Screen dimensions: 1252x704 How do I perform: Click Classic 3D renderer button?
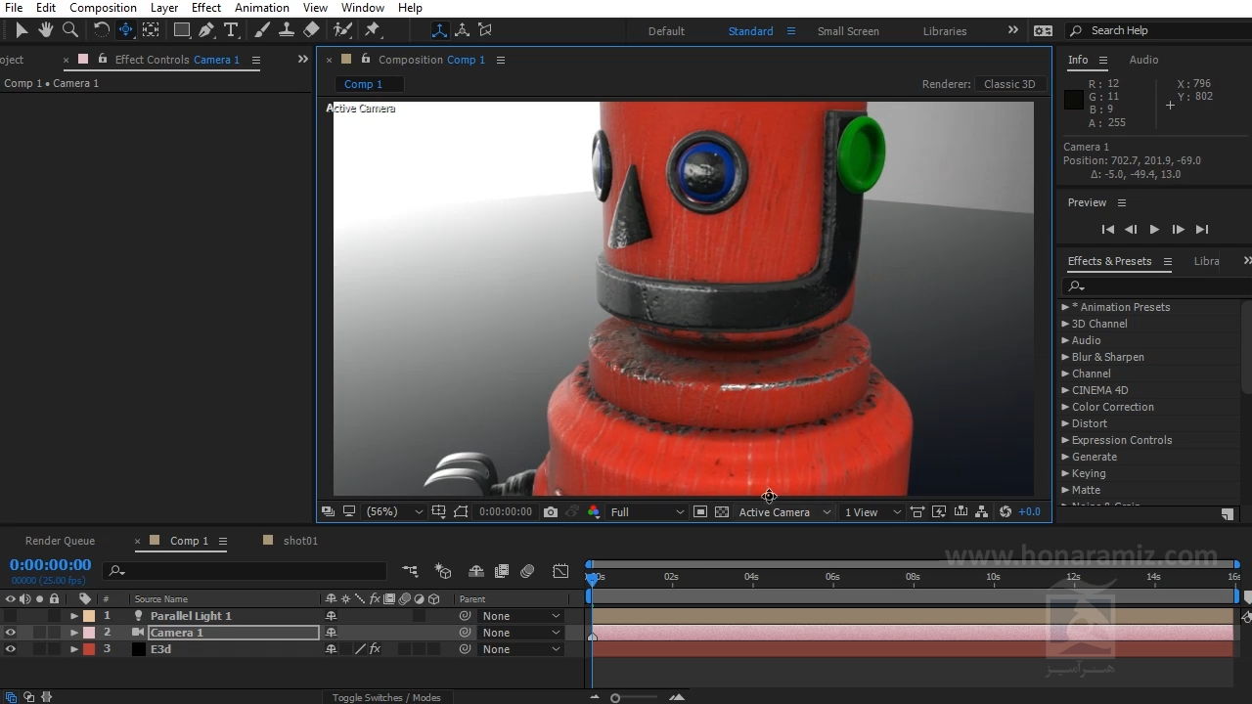coord(1009,84)
